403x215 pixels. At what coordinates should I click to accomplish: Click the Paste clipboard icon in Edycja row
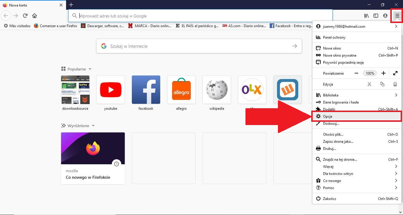[x=395, y=84]
